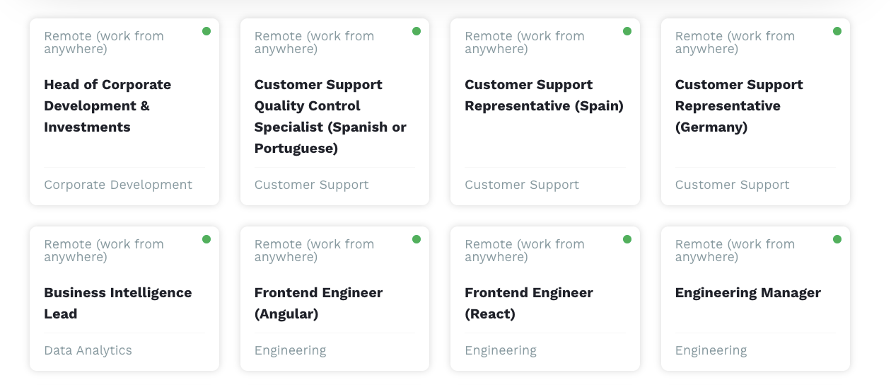Click the Corporate Development department label
The height and width of the screenshot is (385, 891).
(118, 185)
